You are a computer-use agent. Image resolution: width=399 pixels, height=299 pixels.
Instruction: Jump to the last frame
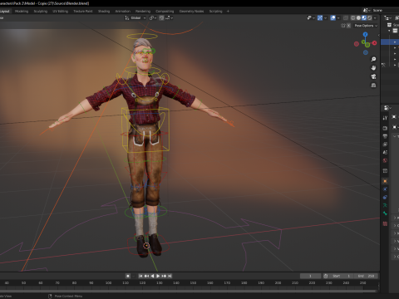170,276
